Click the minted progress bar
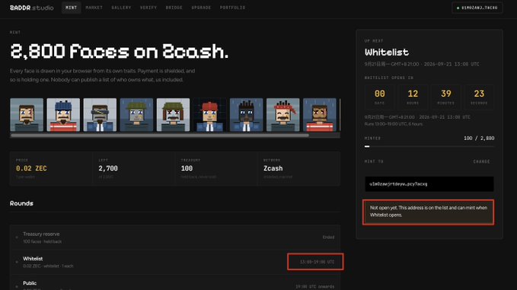517x290 pixels. click(429, 147)
